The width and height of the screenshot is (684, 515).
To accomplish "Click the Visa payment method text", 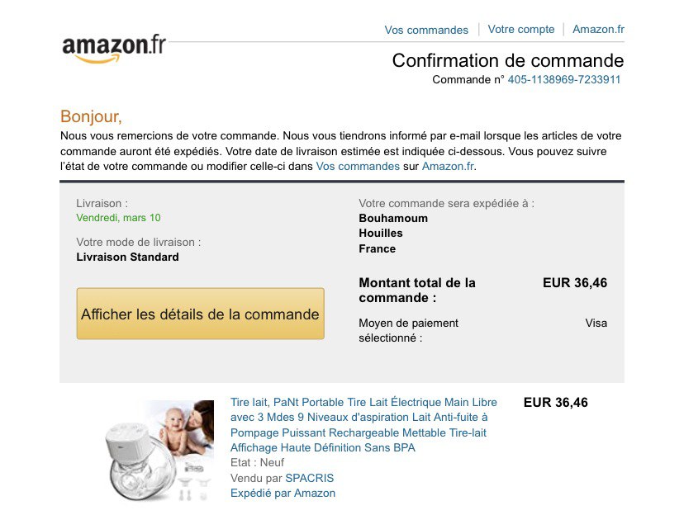I will coord(596,323).
